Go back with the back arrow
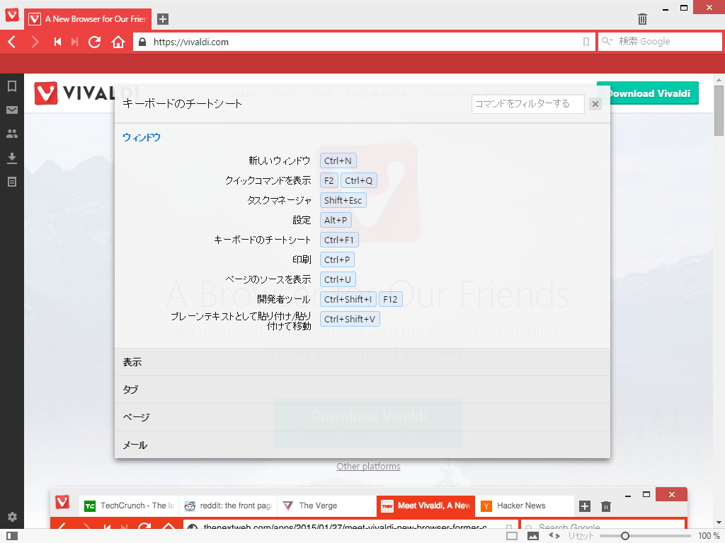Screen dimensions: 725x543 (12, 42)
